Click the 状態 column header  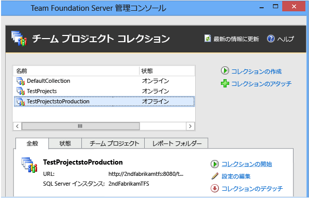(x=167, y=71)
